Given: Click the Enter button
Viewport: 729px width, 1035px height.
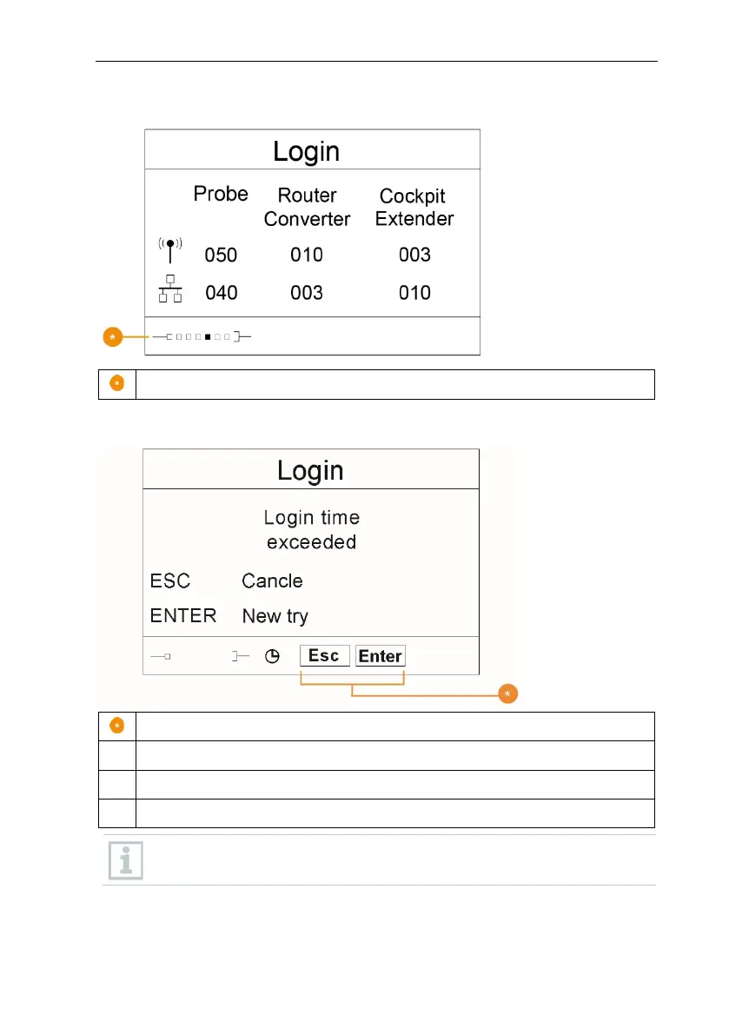Looking at the screenshot, I should click(380, 655).
